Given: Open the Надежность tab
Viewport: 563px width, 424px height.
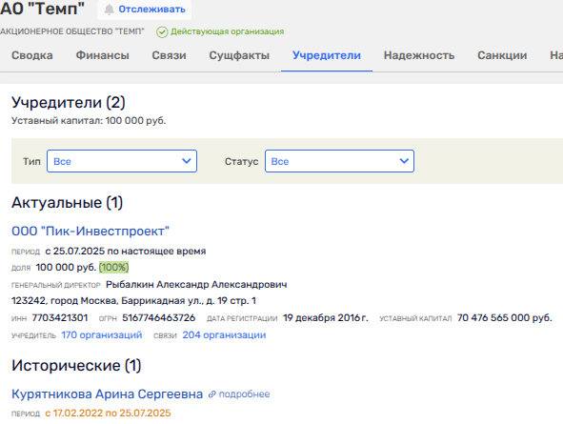Looking at the screenshot, I should pyautogui.click(x=419, y=55).
